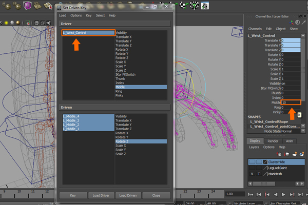The width and height of the screenshot is (308, 205).
Task: Toggle visibility box of ManMesh layer
Action: 252,174
